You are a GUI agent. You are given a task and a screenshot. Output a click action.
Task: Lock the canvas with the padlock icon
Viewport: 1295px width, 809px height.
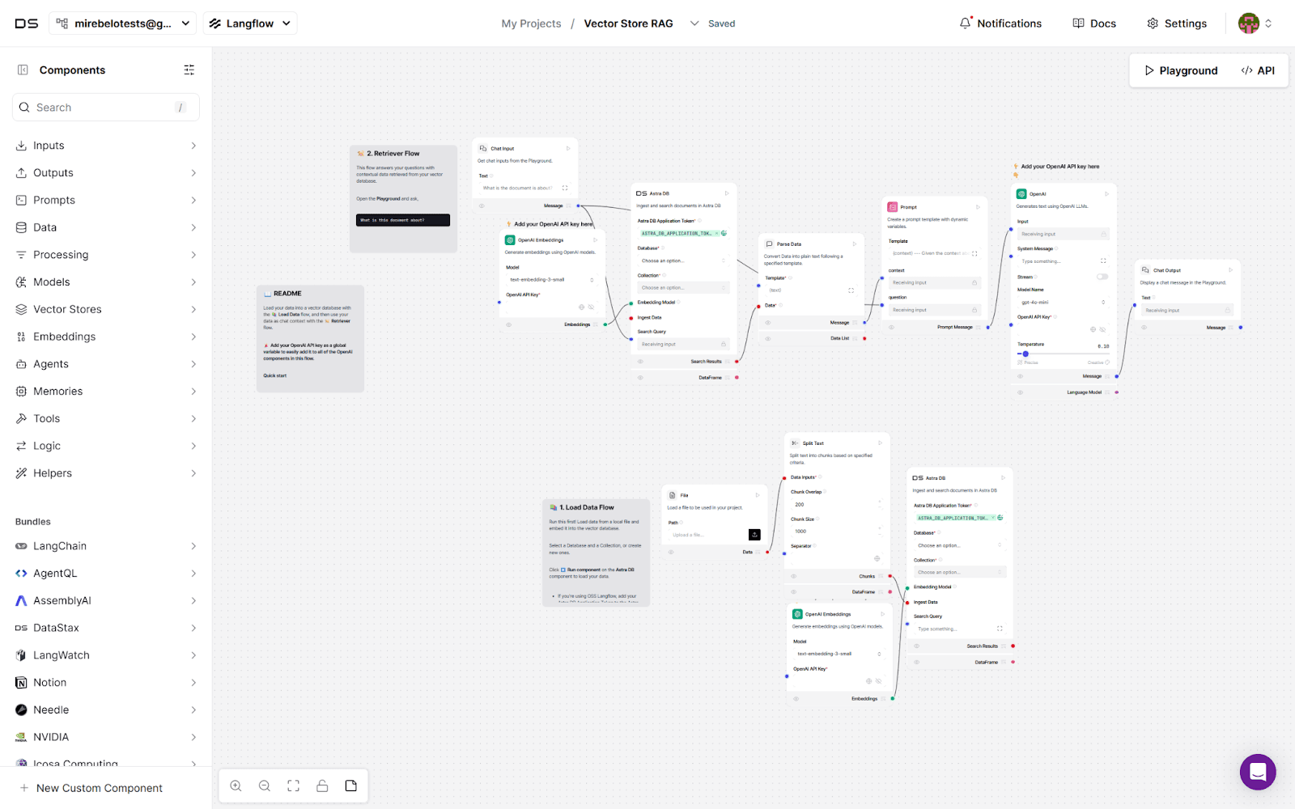tap(322, 786)
